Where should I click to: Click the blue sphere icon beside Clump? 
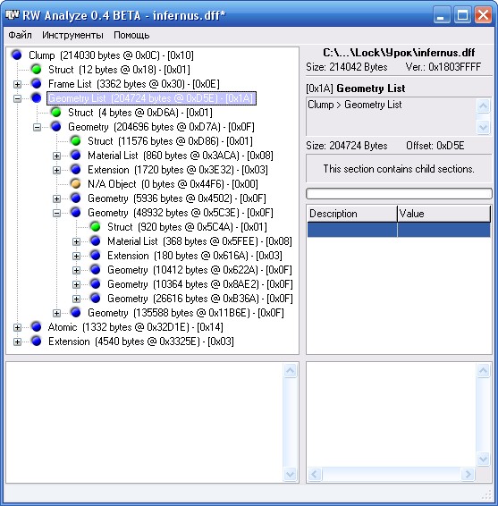click(17, 55)
